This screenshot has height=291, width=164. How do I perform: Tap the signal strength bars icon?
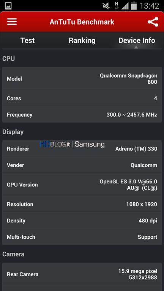125,6
